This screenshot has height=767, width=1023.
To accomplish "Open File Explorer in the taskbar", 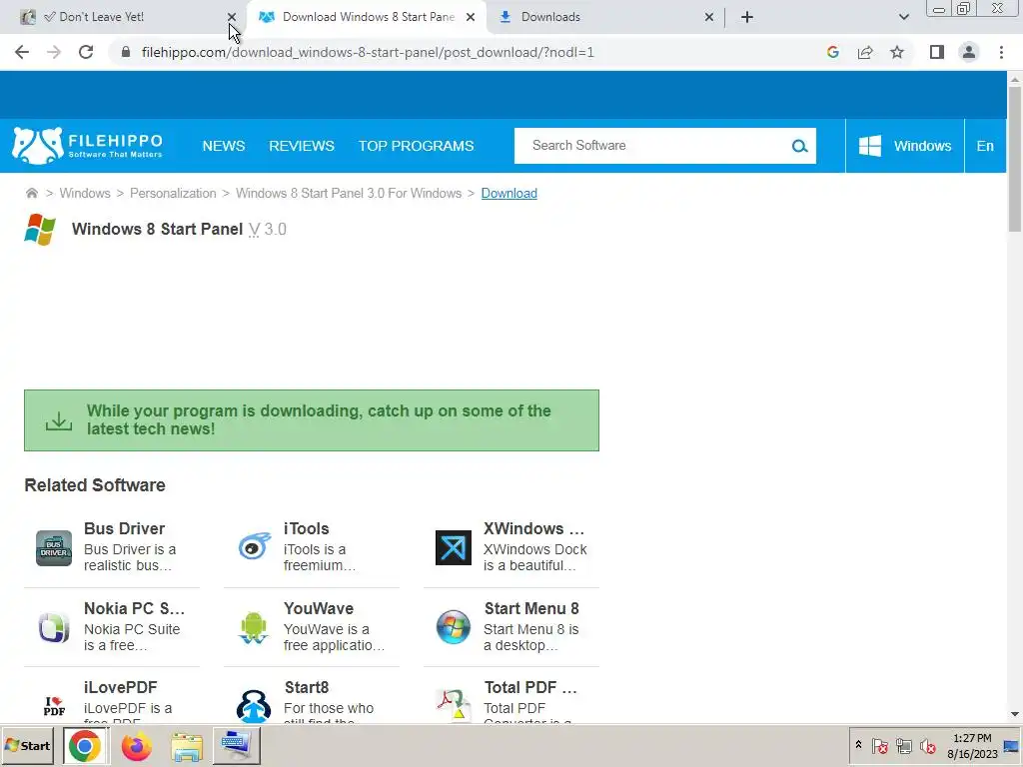I will (187, 746).
